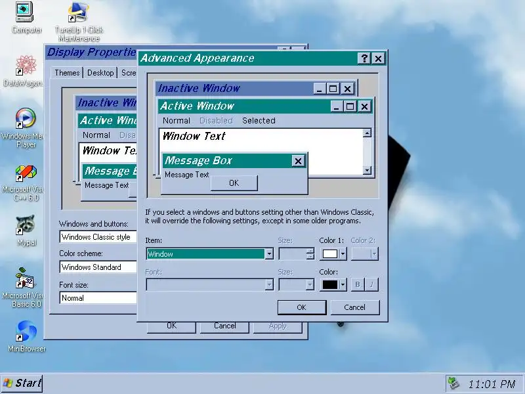Click Display Properties title bar
Viewport: 525px width, 394px height.
[x=91, y=53]
